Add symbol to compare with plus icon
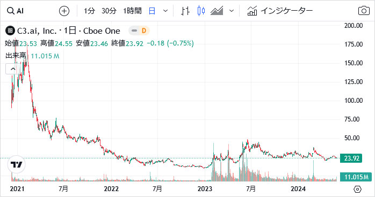This screenshot has width=375, height=197. (x=64, y=11)
